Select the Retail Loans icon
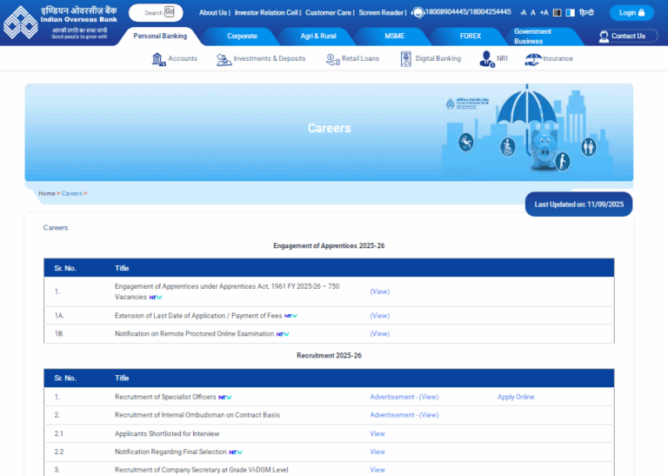Image resolution: width=668 pixels, height=476 pixels. 332,59
